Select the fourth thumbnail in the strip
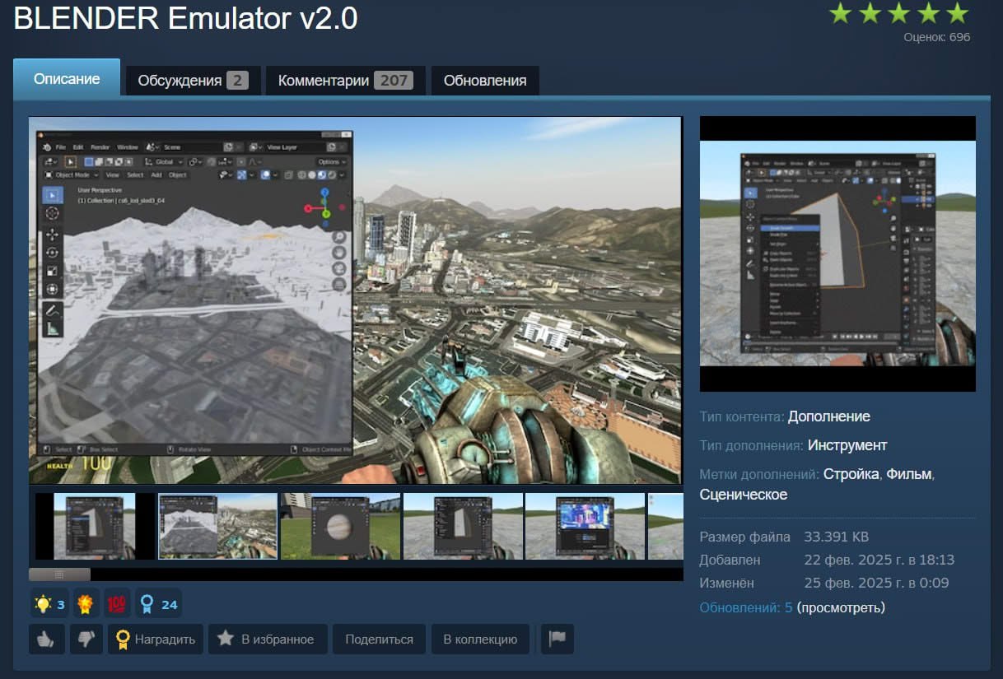1003x679 pixels. (463, 527)
